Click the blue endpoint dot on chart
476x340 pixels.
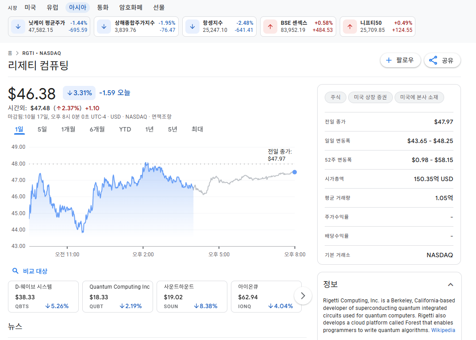coord(294,172)
